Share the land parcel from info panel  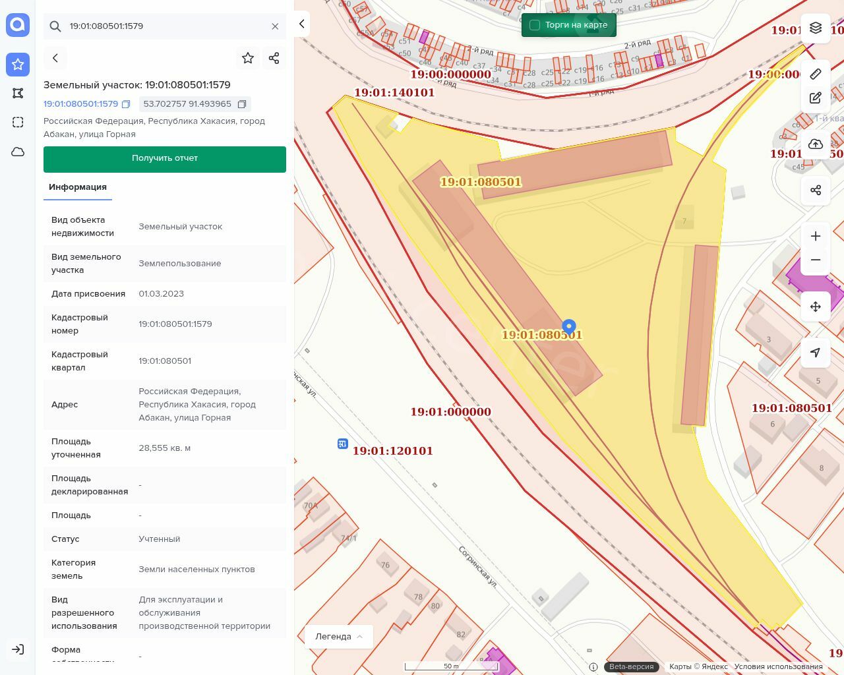pos(274,58)
